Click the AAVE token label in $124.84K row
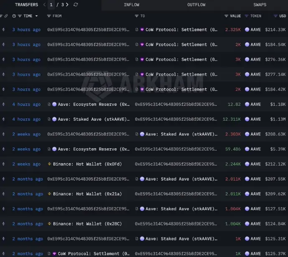The width and height of the screenshot is (288, 257). pos(255,224)
